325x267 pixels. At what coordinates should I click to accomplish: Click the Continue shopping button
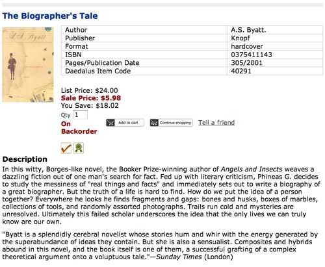[x=172, y=123]
